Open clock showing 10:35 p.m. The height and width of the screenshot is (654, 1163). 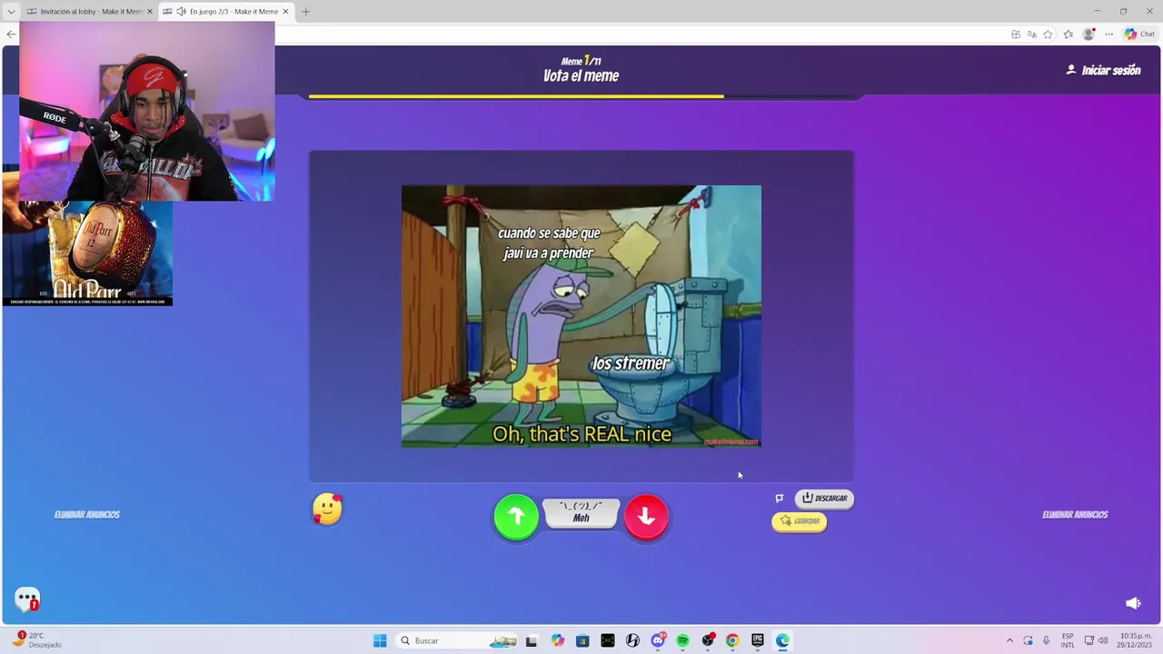pos(1136,640)
